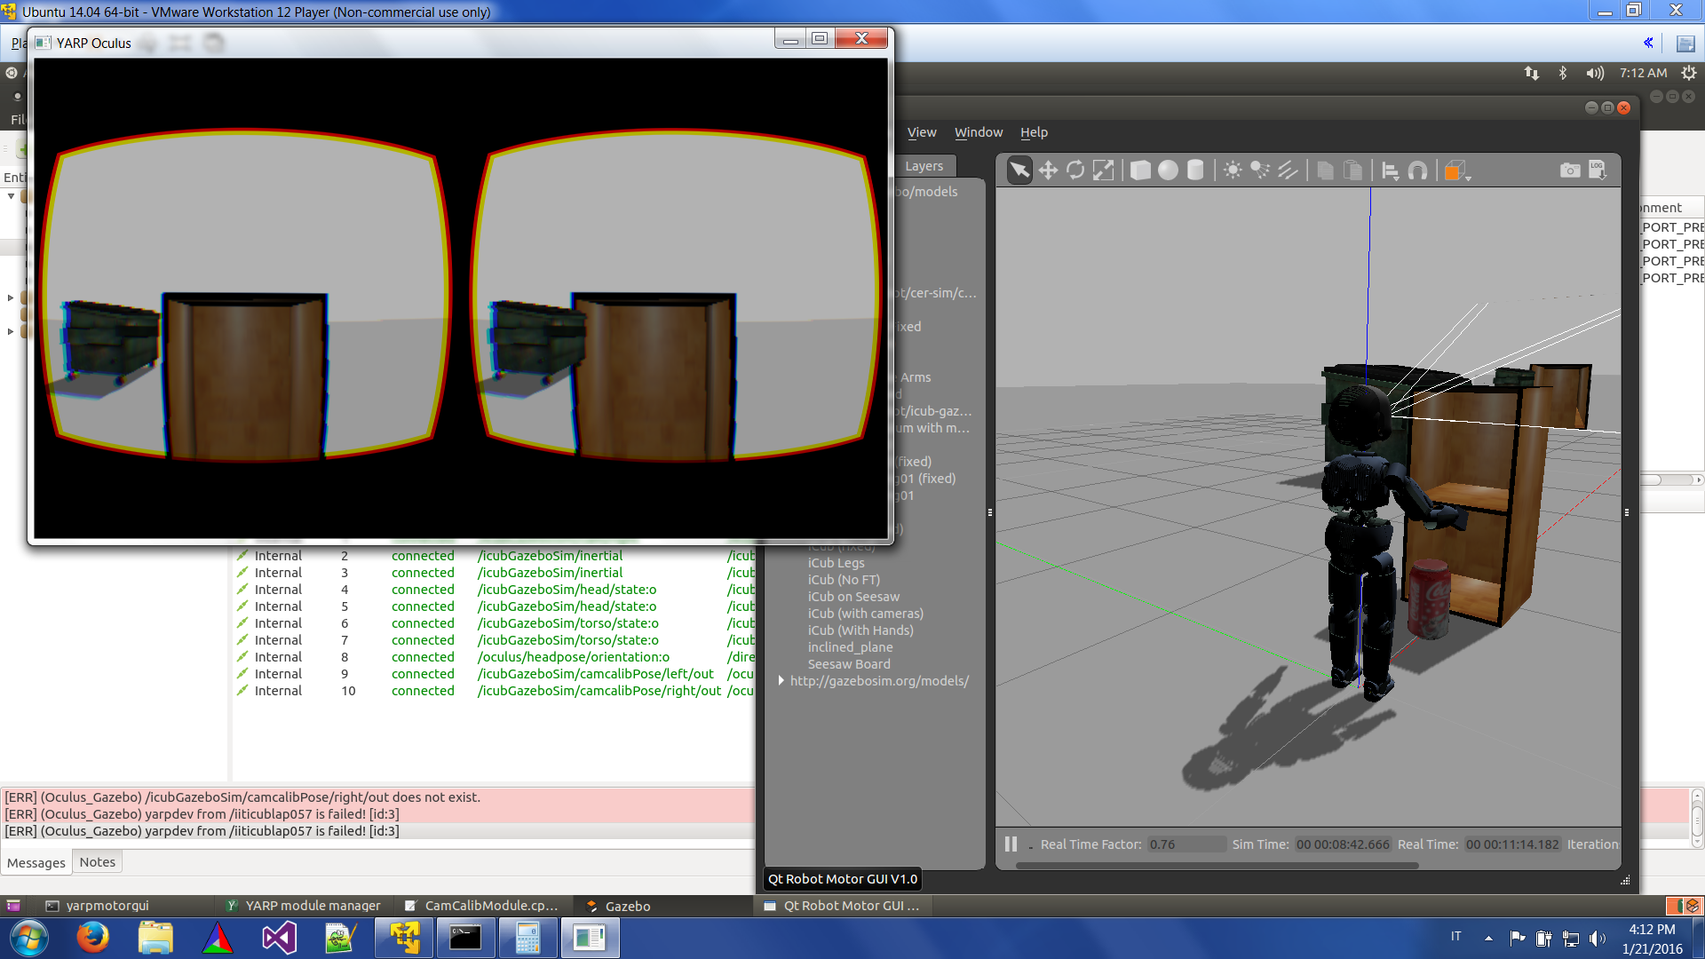1705x959 pixels.
Task: Open Visual Studio from Windows taskbar
Action: (x=279, y=939)
